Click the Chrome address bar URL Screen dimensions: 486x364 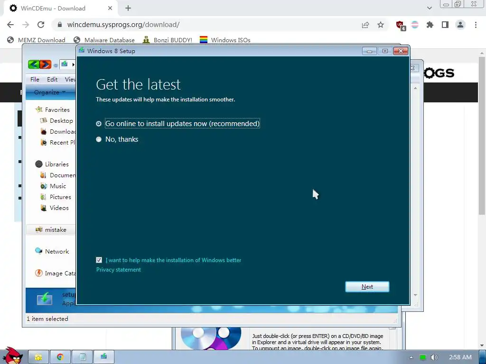click(123, 25)
